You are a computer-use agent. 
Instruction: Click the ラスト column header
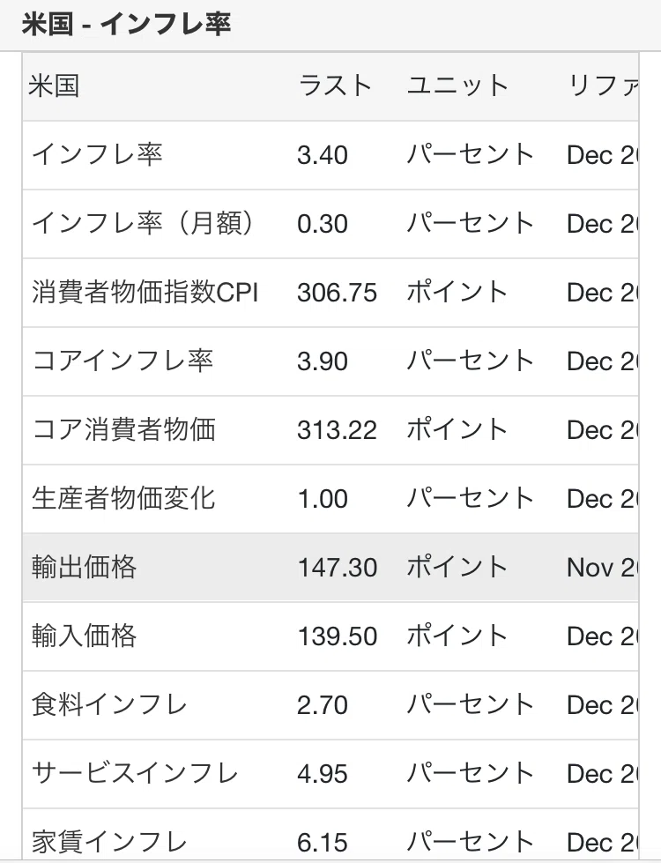click(x=335, y=86)
